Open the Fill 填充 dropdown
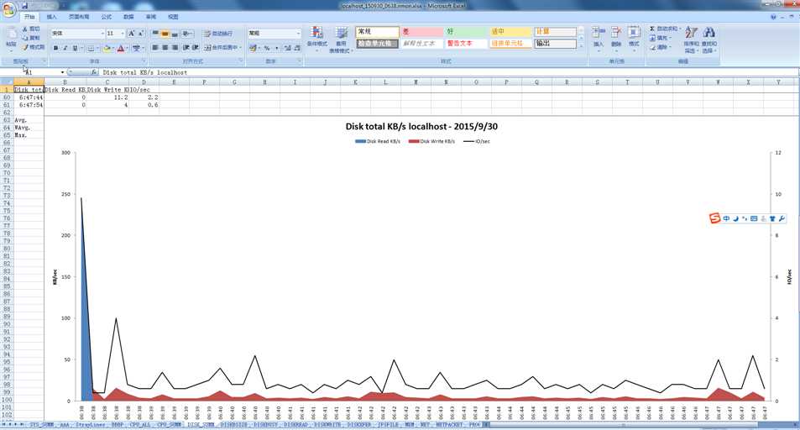 click(x=661, y=39)
